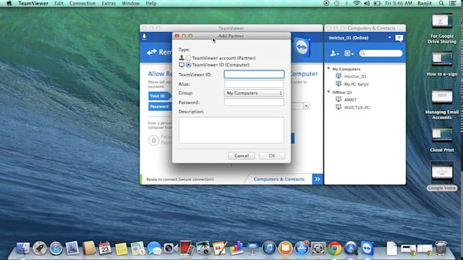Open the Extras menu
This screenshot has width=463, height=260.
(x=109, y=3)
